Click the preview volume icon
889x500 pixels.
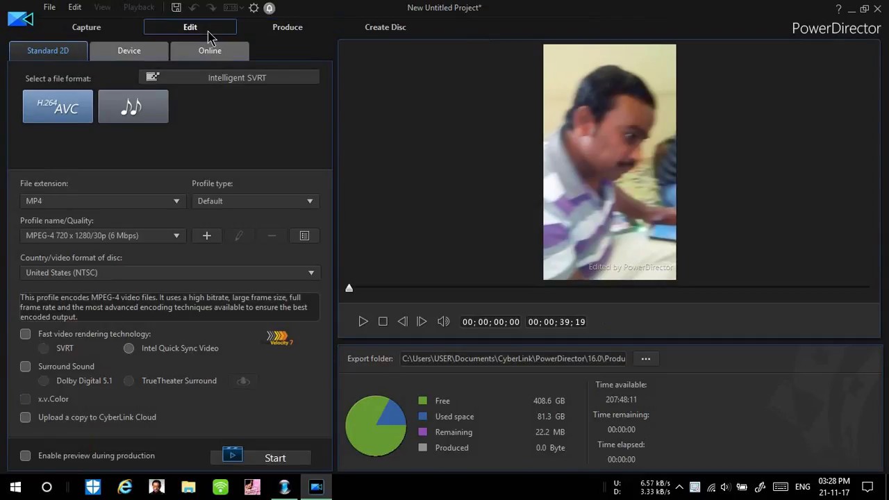(443, 322)
